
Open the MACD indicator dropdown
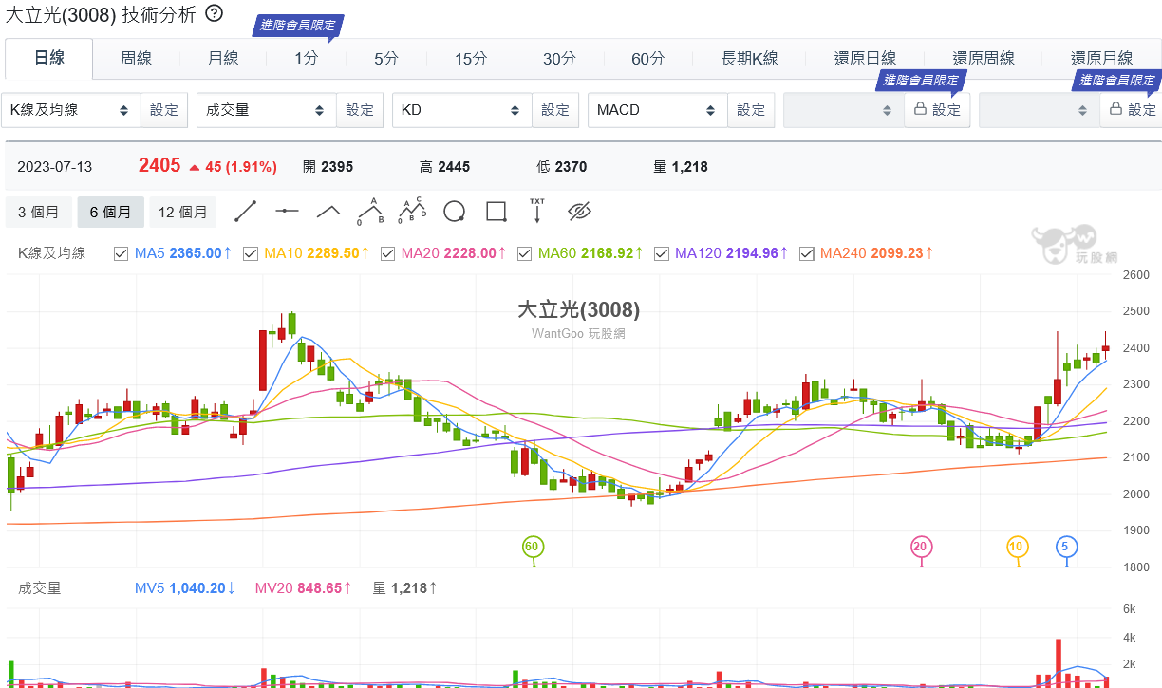coord(658,110)
